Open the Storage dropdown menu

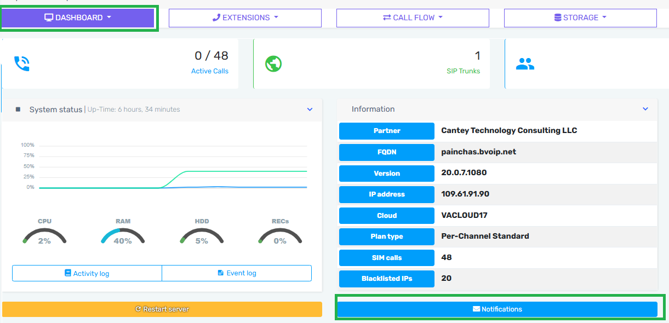[x=580, y=18]
